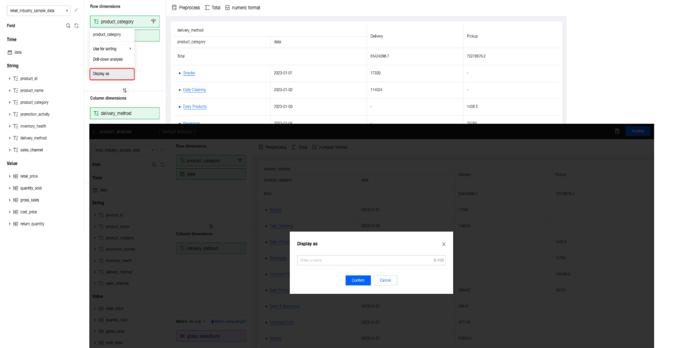
Task: Collapse Snacks row arrow in upper table
Action: [x=179, y=73]
